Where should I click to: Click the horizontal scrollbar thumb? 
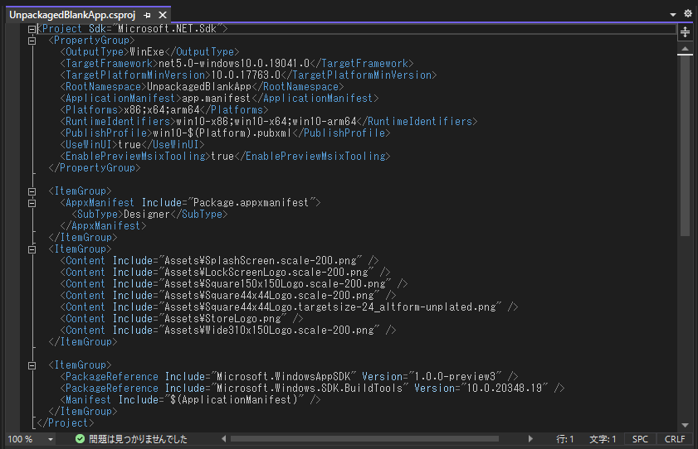364,439
